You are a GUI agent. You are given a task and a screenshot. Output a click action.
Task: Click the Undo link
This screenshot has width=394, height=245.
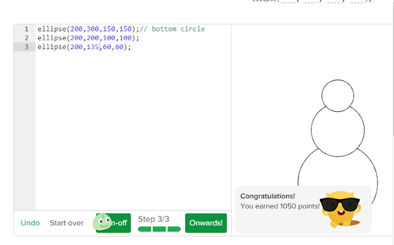30,223
